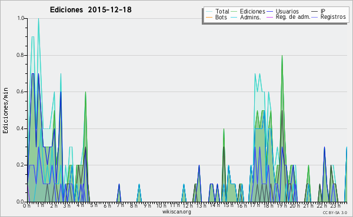Select the Usuarios legend label
The height and width of the screenshot is (217, 353).
click(x=287, y=11)
